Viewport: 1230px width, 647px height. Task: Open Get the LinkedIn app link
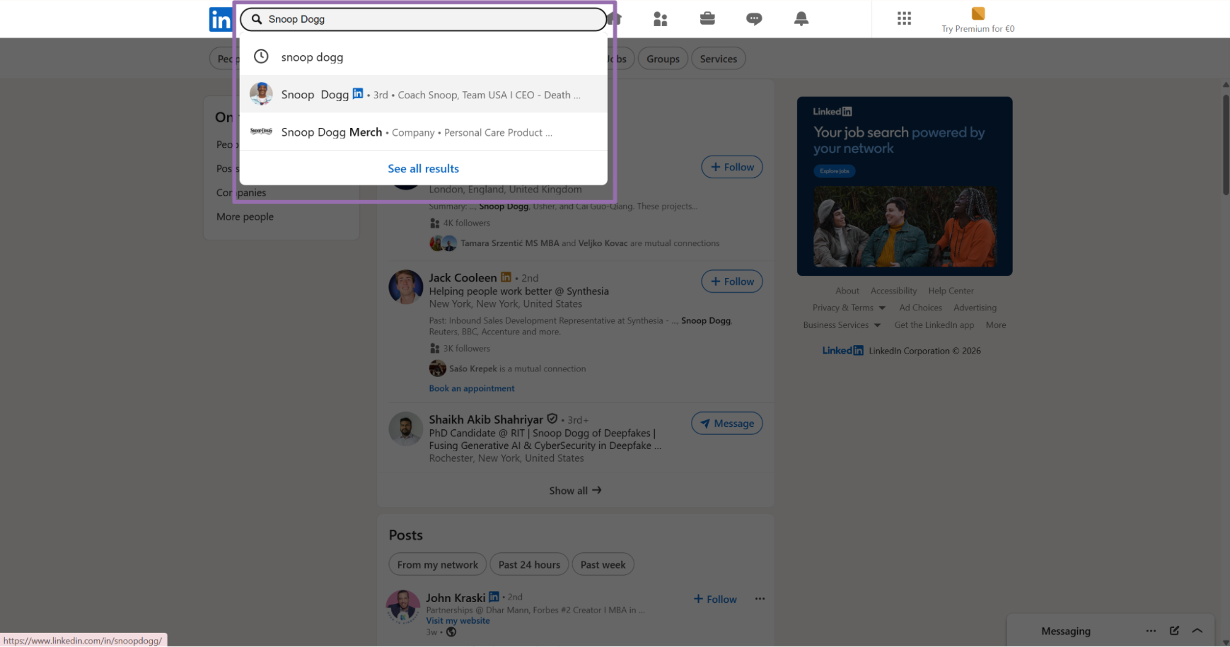[x=934, y=325]
